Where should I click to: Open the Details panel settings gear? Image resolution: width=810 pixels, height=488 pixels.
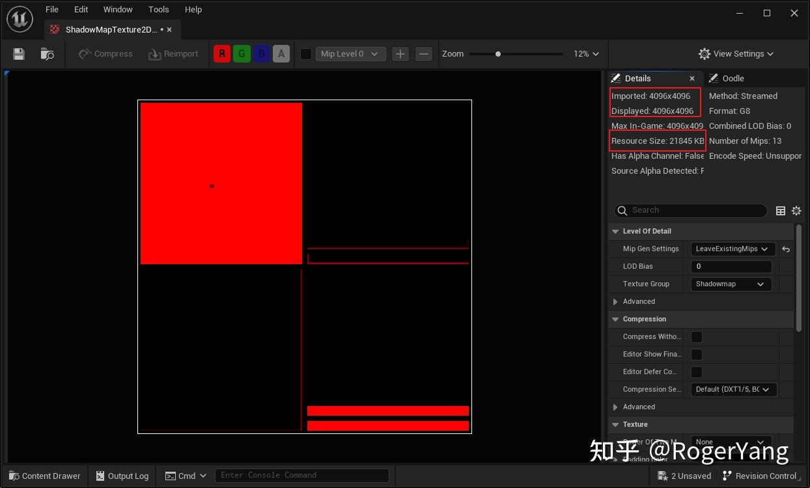pyautogui.click(x=796, y=210)
